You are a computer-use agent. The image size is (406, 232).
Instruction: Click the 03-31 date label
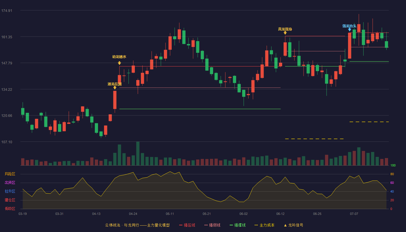[x=59, y=214]
